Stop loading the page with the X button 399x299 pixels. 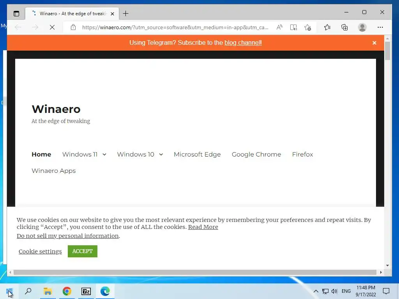coord(52,27)
